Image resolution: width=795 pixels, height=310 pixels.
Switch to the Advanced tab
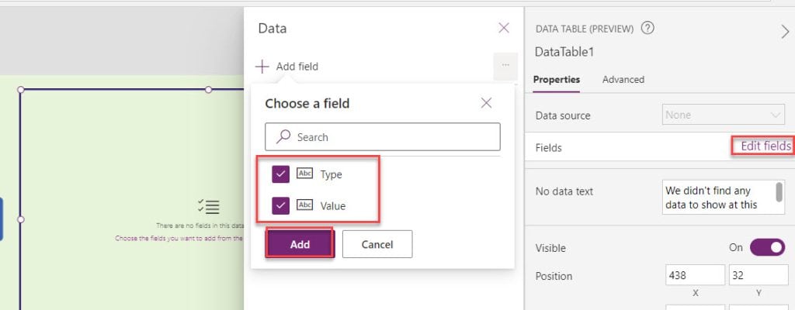(623, 80)
